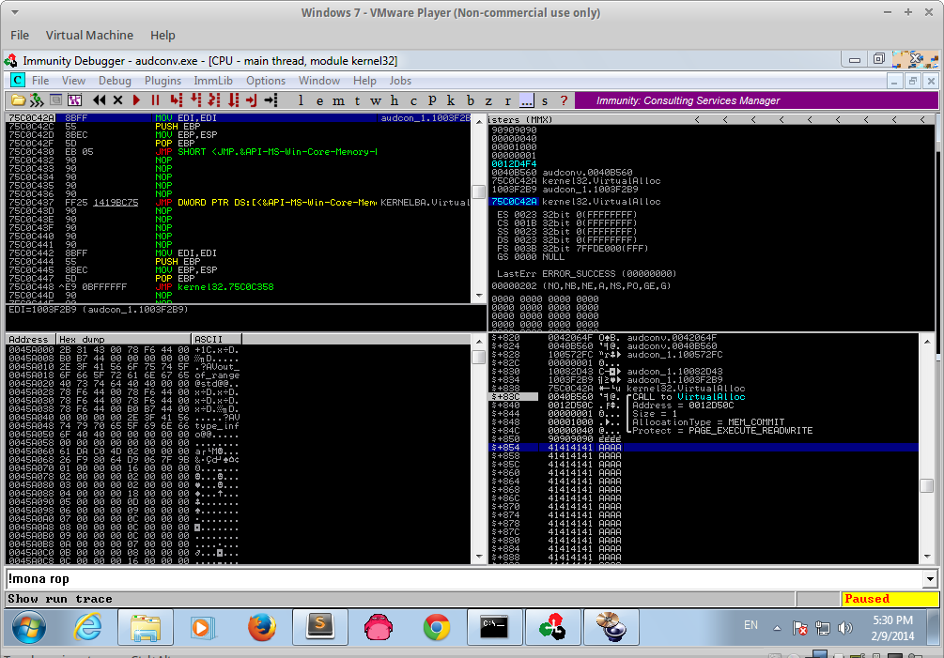This screenshot has height=658, width=944.
Task: Open the log window with 'l' button
Action: (x=301, y=100)
